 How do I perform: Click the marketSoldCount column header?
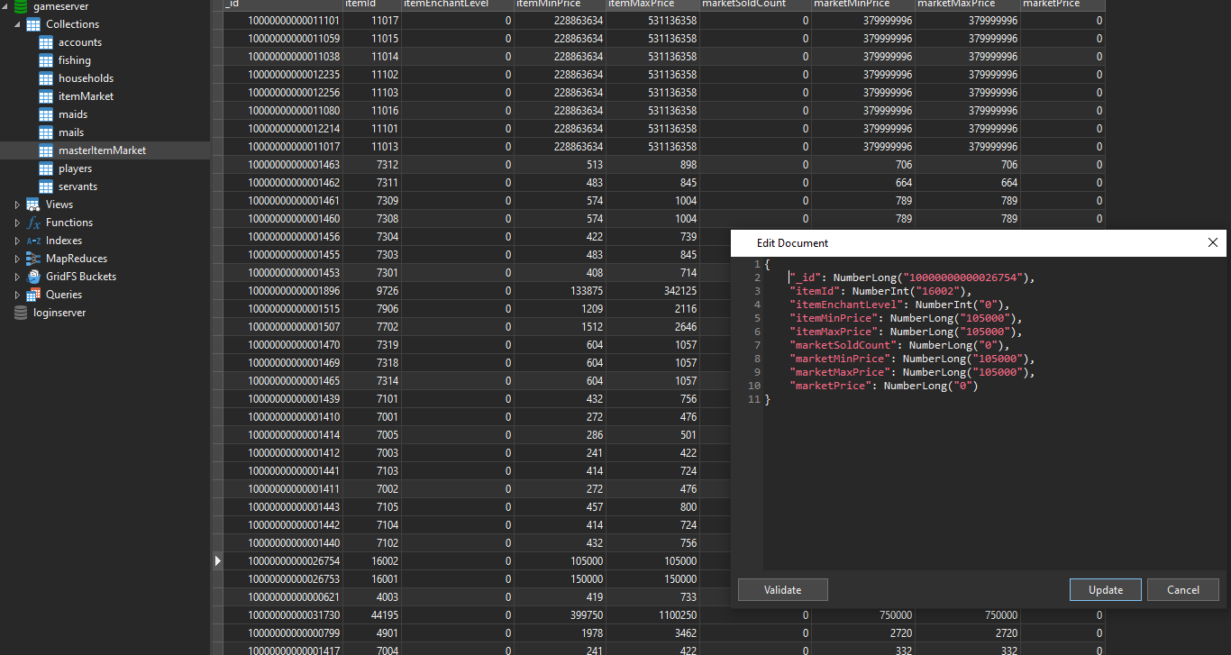click(x=755, y=5)
